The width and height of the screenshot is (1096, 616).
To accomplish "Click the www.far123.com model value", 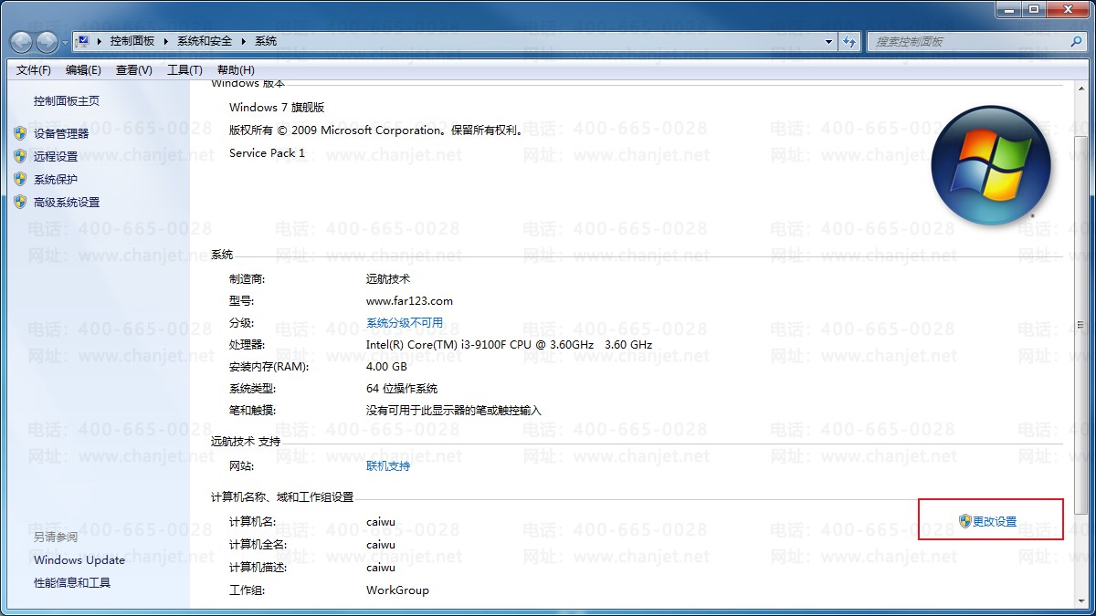I will 409,301.
